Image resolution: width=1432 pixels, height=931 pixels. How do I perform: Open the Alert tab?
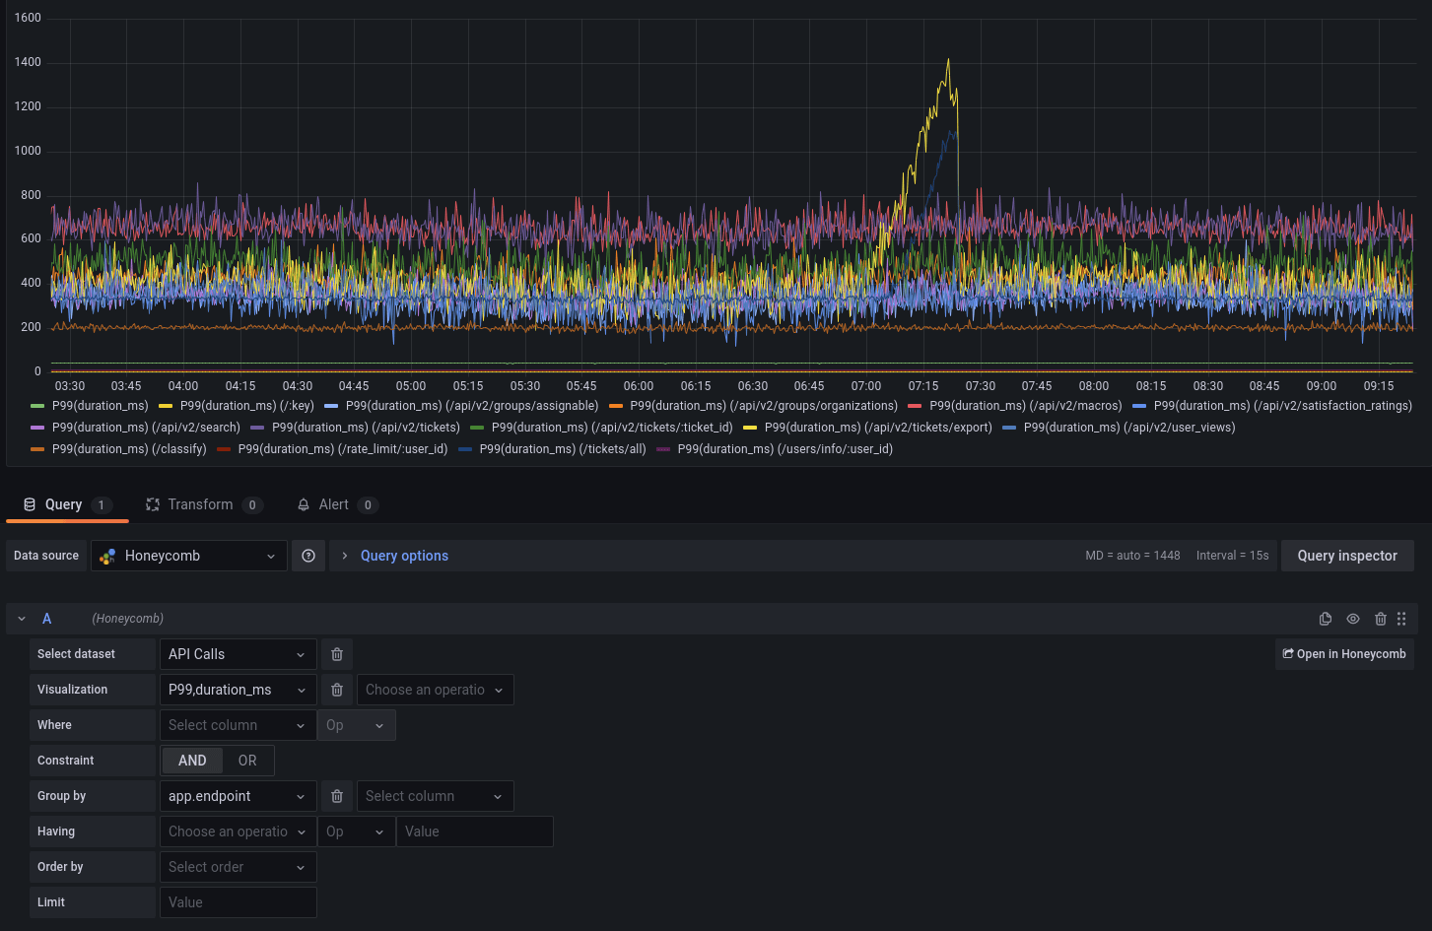point(333,504)
